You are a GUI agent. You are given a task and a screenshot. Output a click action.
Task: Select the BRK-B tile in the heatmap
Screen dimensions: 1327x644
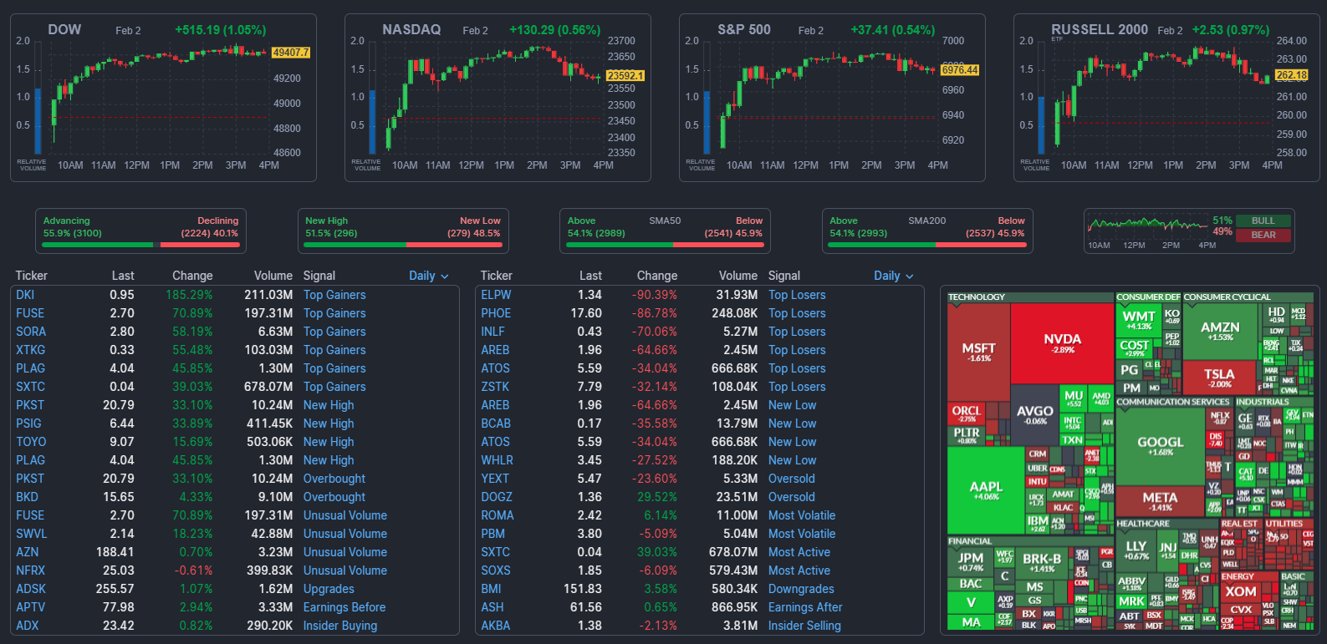[x=1042, y=562]
